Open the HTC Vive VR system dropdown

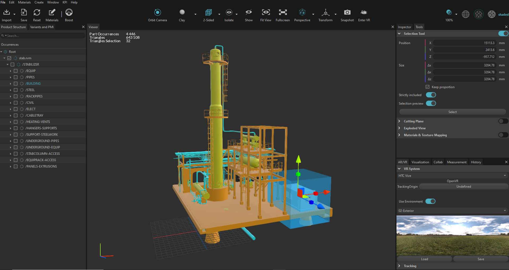tap(452, 175)
